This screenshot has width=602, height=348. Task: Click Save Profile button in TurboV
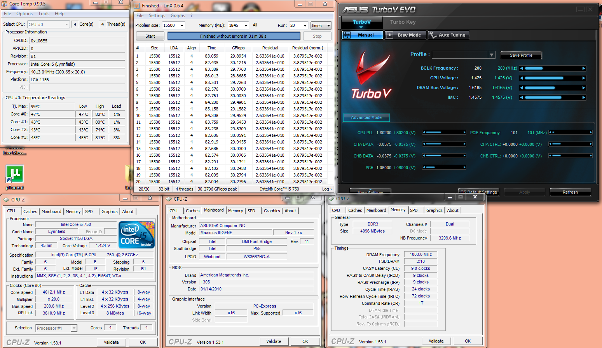pyautogui.click(x=521, y=55)
